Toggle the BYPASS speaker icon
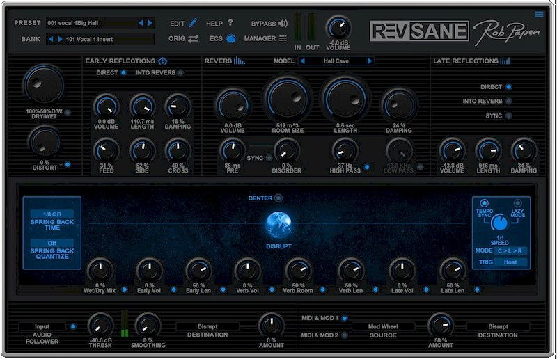The image size is (557, 359). point(283,24)
